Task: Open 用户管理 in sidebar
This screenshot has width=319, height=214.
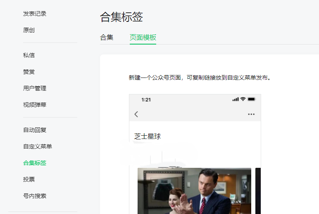Action: point(35,88)
